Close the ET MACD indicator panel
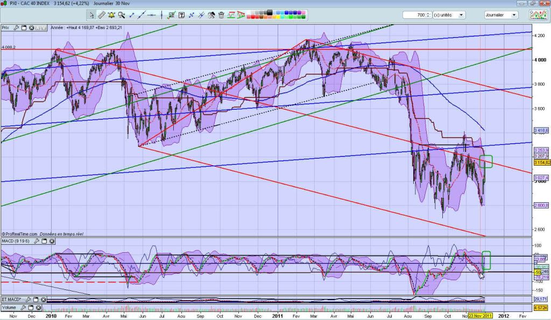 pyautogui.click(x=45, y=300)
